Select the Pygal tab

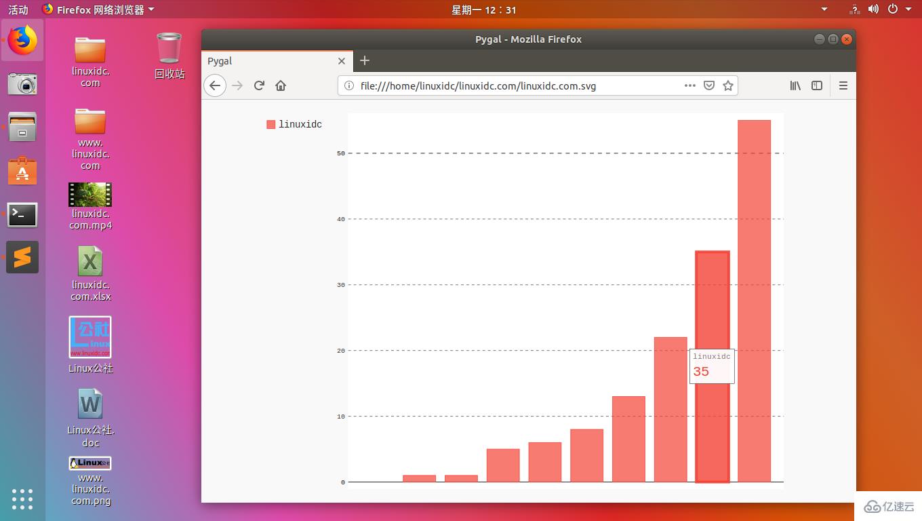click(x=277, y=60)
